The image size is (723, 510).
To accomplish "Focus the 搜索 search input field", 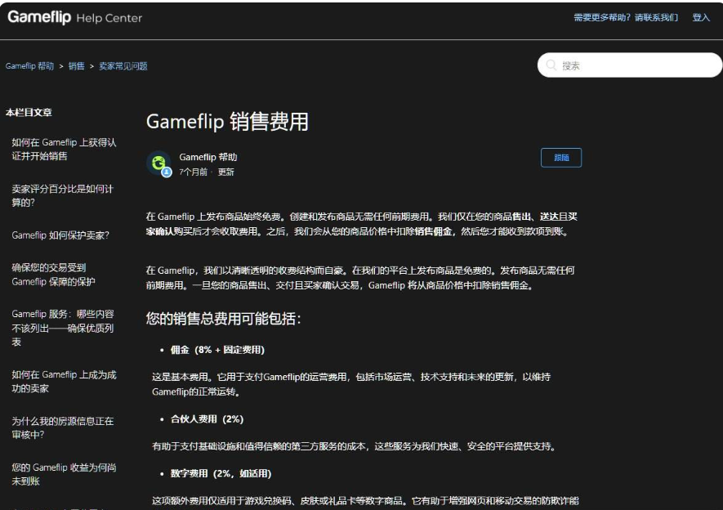I will click(629, 65).
